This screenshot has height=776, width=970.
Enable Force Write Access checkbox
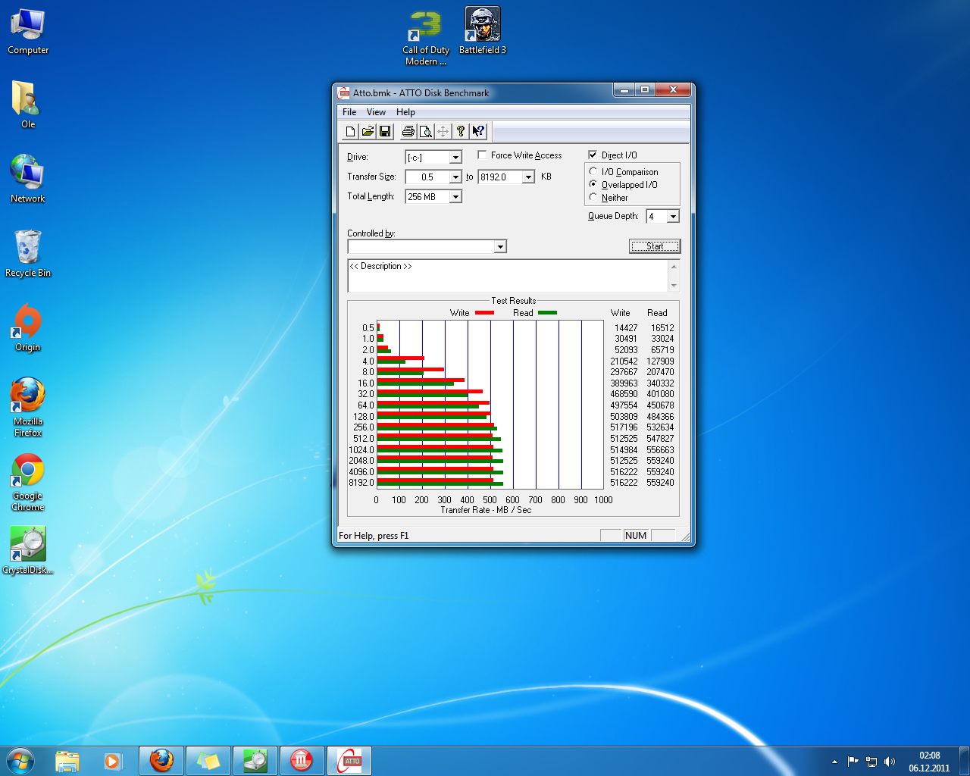(x=483, y=155)
